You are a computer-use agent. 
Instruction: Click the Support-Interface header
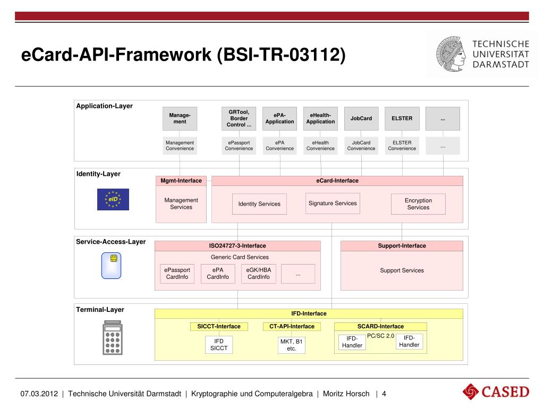[x=402, y=246]
